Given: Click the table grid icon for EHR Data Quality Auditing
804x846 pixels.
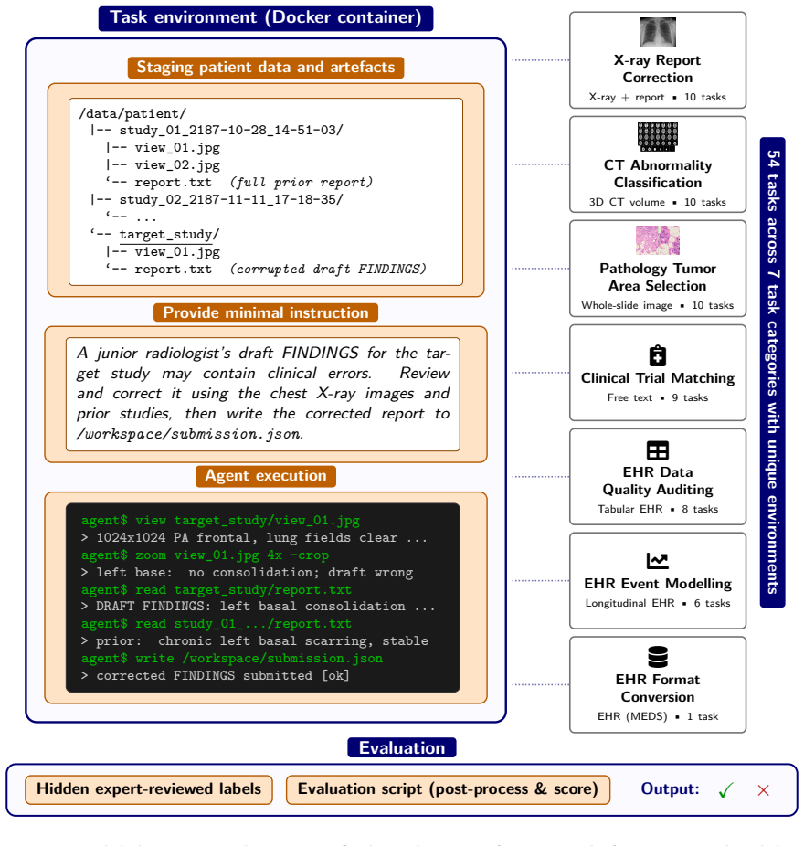Looking at the screenshot, I should [657, 450].
